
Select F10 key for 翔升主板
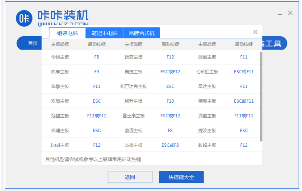coord(170,101)
